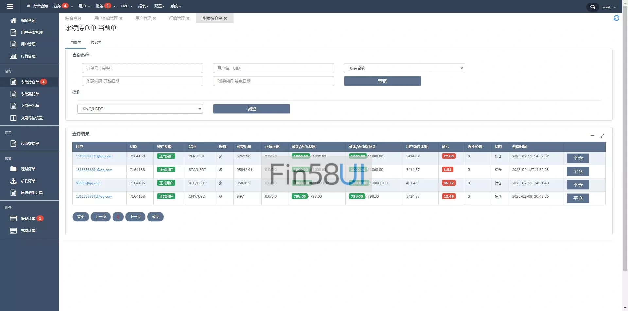This screenshot has height=311, width=628.
Task: Click the hamburger menu icon
Action: point(10,6)
